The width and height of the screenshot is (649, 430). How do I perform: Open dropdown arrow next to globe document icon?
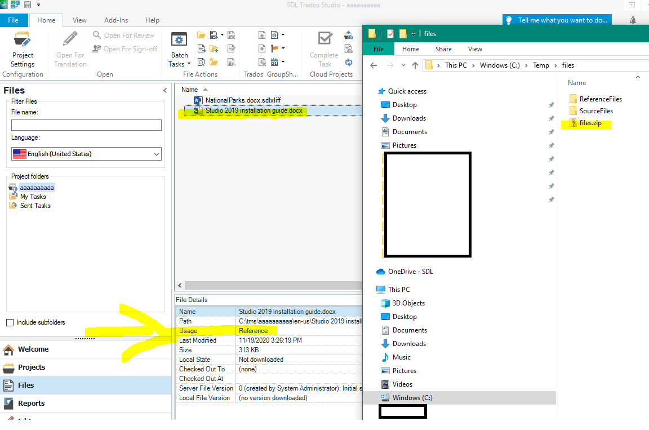tap(283, 35)
